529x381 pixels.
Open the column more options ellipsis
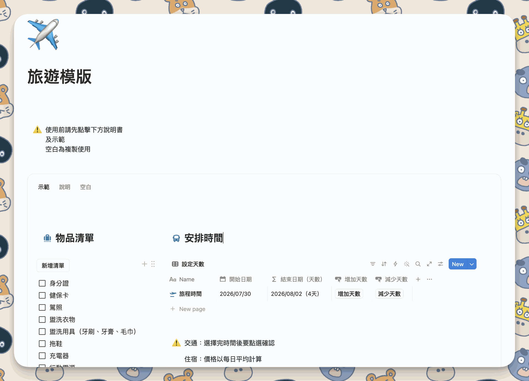click(x=430, y=279)
